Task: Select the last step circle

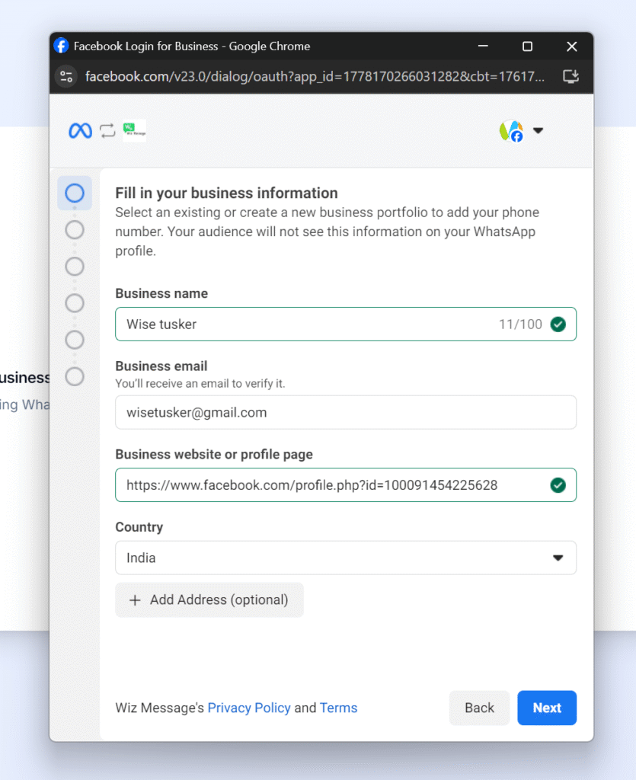Action: pyautogui.click(x=75, y=376)
